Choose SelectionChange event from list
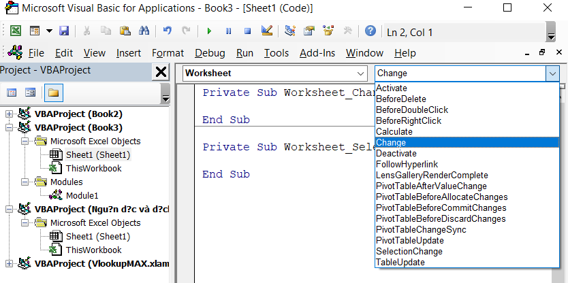 [467, 252]
